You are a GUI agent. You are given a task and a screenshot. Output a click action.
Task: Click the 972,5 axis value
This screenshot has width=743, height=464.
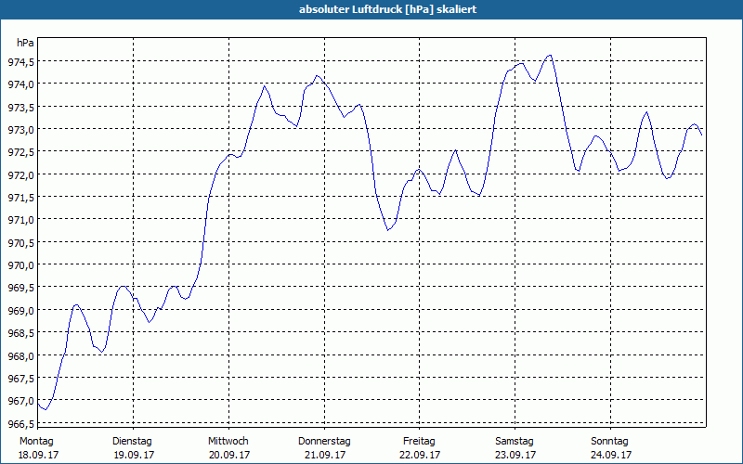[21, 152]
